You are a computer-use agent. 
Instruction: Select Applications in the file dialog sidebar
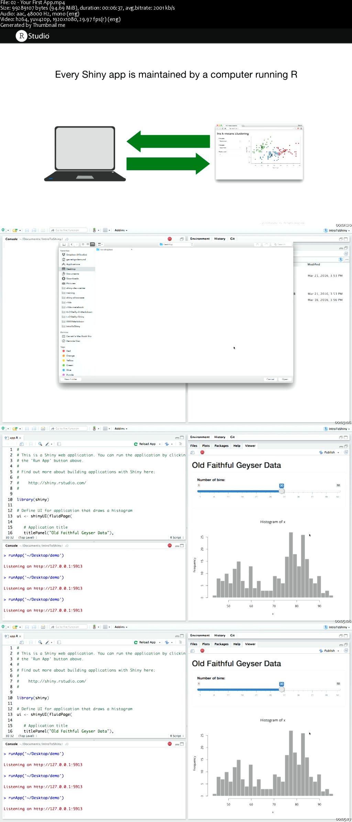73,264
